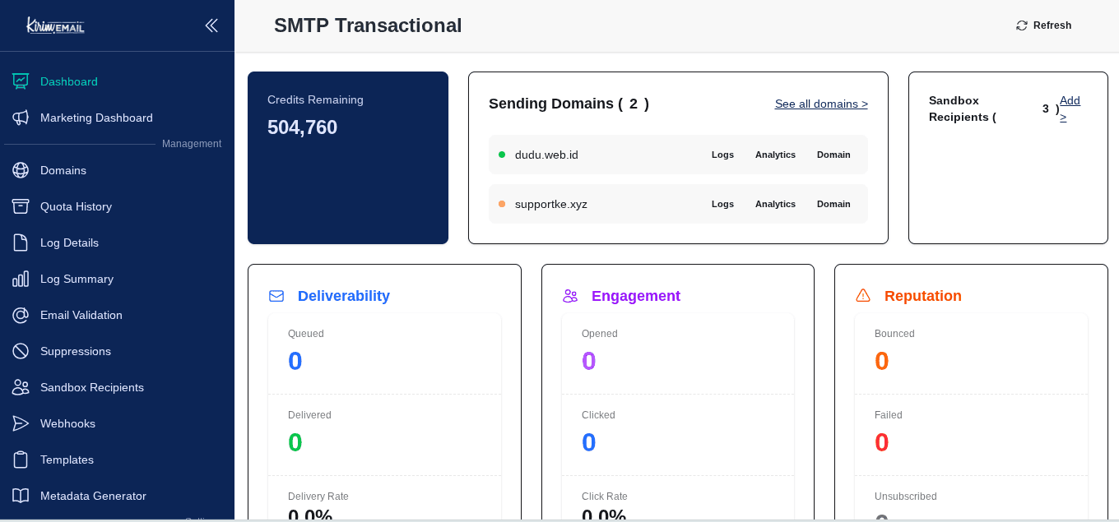
Task: Click Add link for Sandbox Recipients
Action: (1069, 109)
